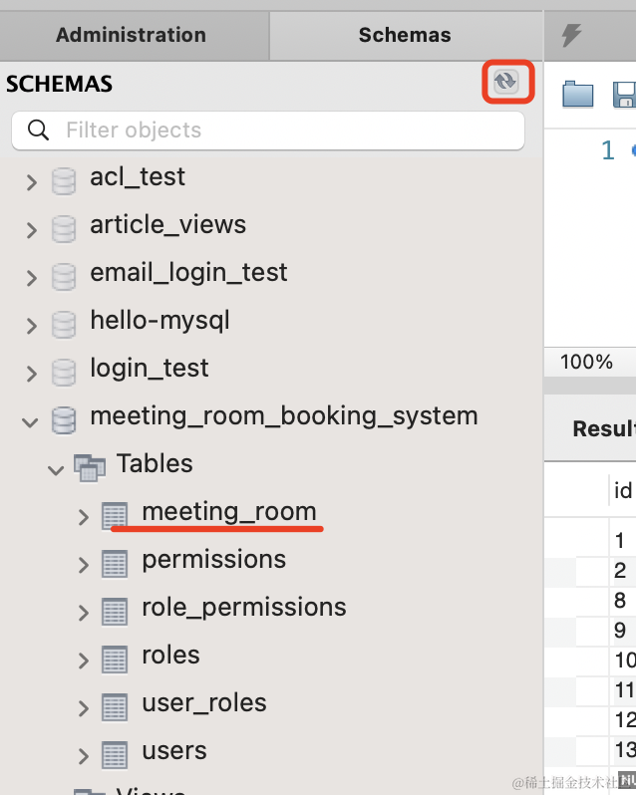Click the Filter objects search field
Screen dimensions: 636x795
[279, 131]
